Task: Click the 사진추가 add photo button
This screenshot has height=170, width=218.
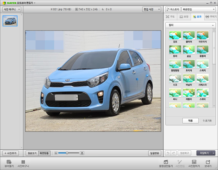Action: (11, 153)
